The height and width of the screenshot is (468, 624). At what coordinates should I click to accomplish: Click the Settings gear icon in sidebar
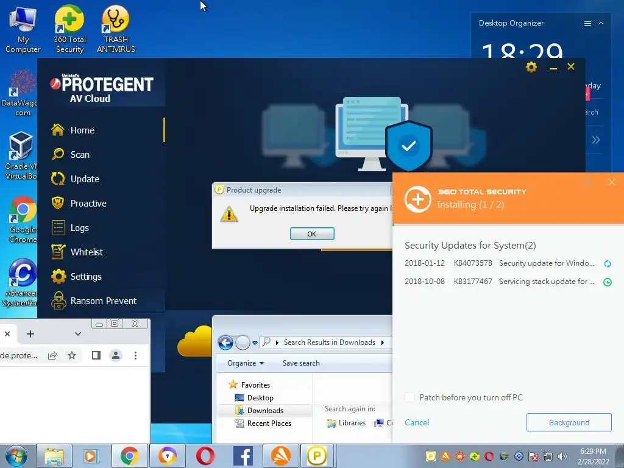pyautogui.click(x=58, y=276)
